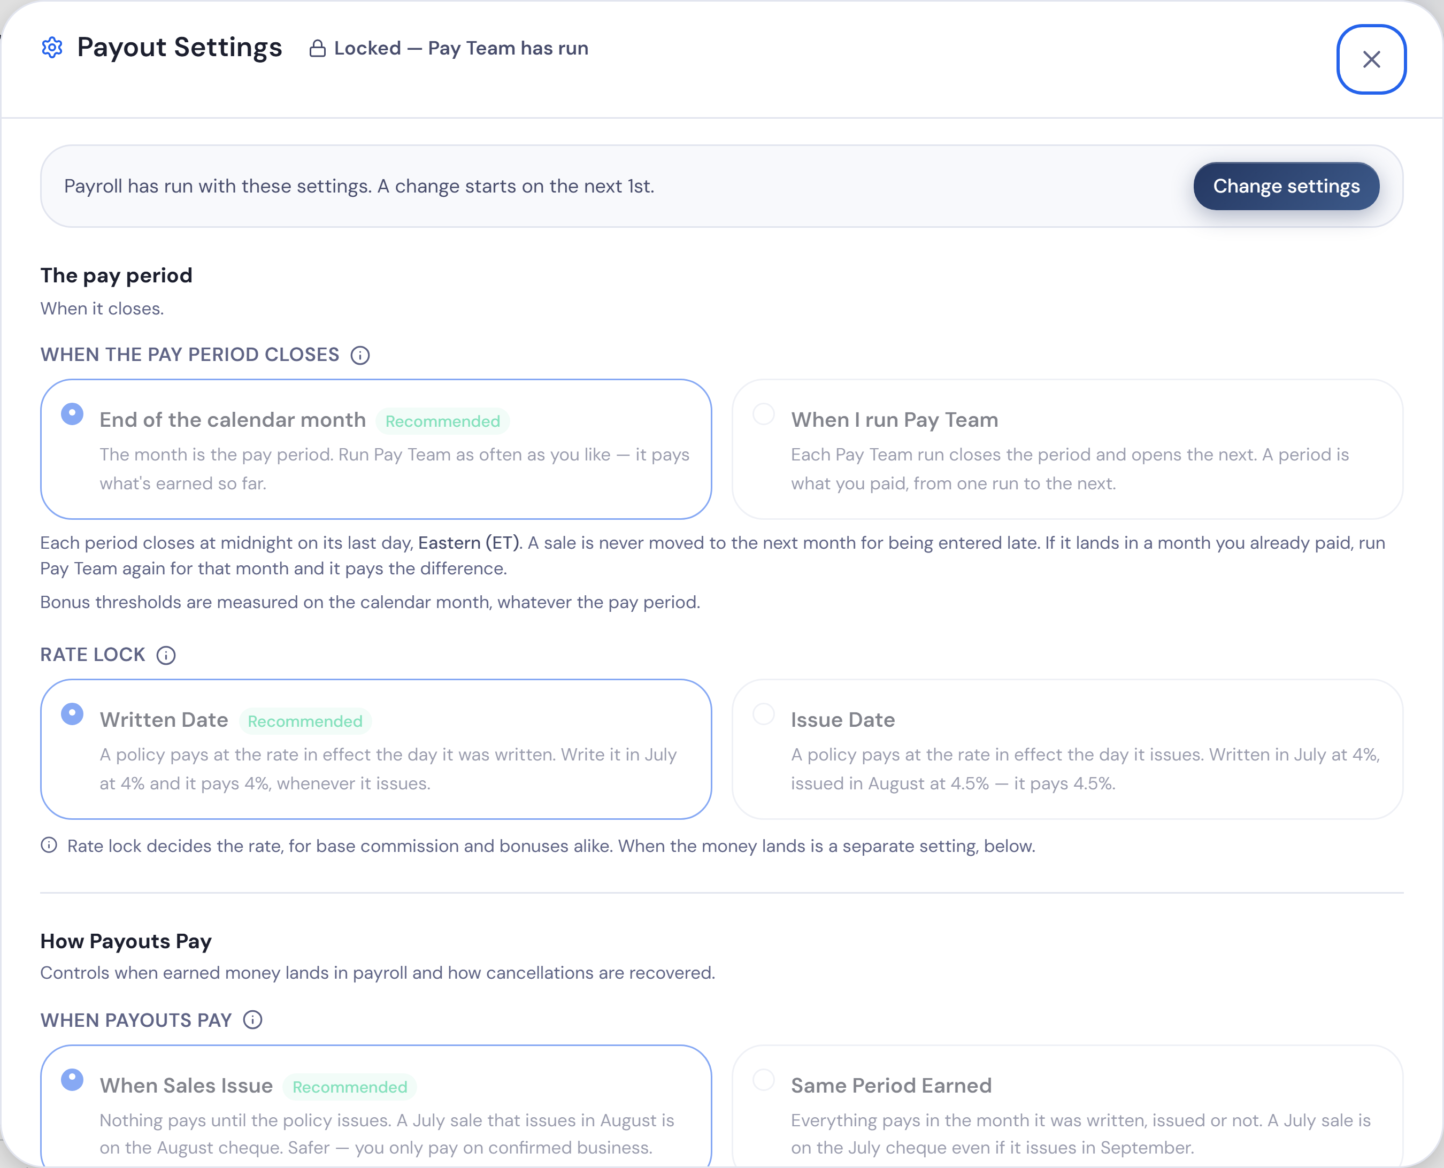Click info icon before Rate lock decides note
Viewport: 1444px width, 1168px height.
click(49, 845)
